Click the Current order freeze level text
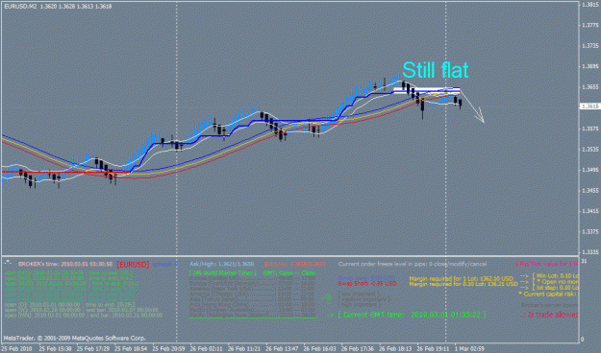Image resolution: width=601 pixels, height=353 pixels. click(413, 264)
